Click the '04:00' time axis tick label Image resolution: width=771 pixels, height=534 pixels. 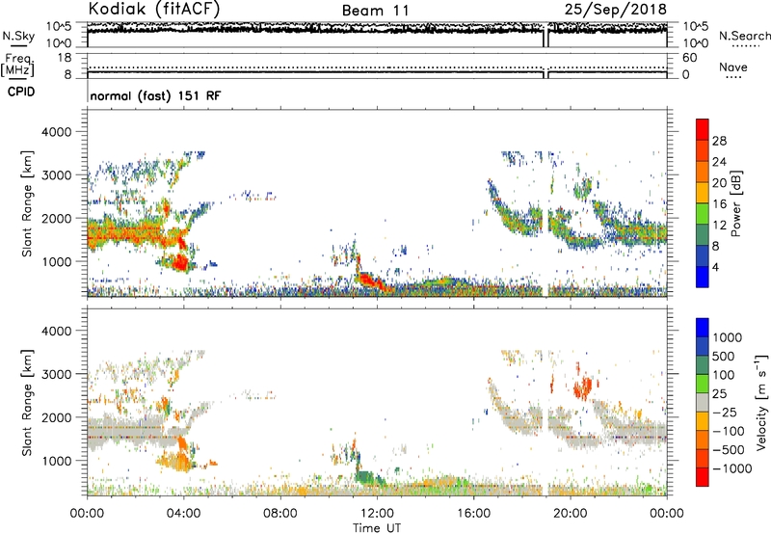(184, 514)
